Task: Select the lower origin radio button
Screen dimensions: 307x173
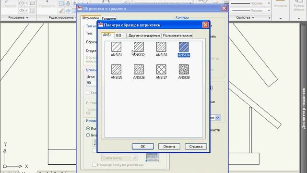Action: pos(88,135)
